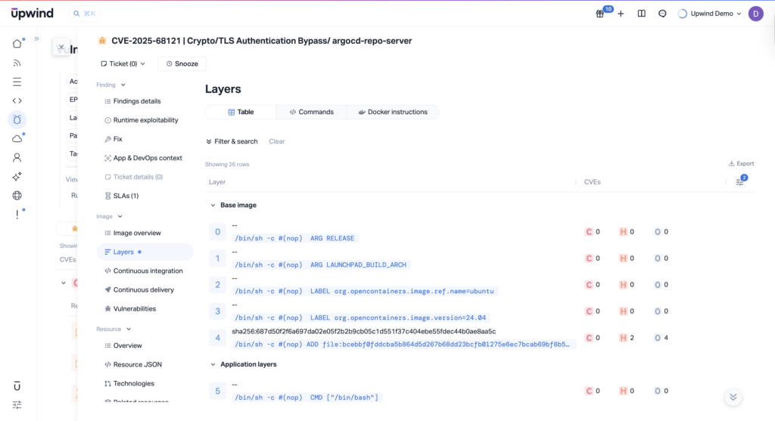Open the column settings filter icon
This screenshot has height=421, width=775.
click(x=740, y=181)
